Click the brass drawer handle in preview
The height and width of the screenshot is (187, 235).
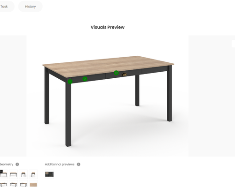tap(124, 75)
